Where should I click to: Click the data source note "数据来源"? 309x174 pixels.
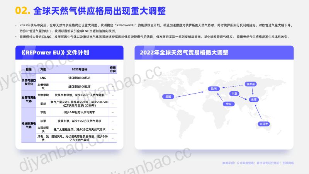click(x=258, y=163)
